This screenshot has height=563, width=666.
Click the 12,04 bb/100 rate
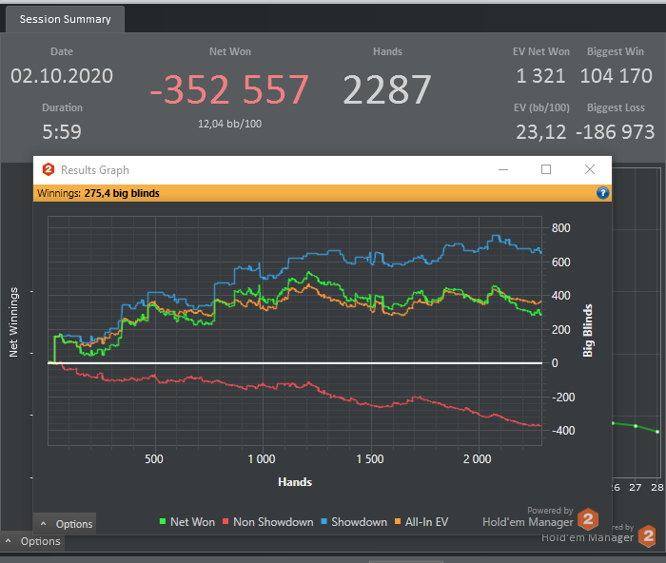230,124
